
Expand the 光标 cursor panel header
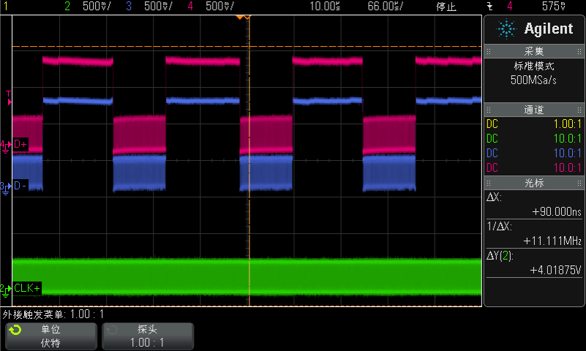534,184
